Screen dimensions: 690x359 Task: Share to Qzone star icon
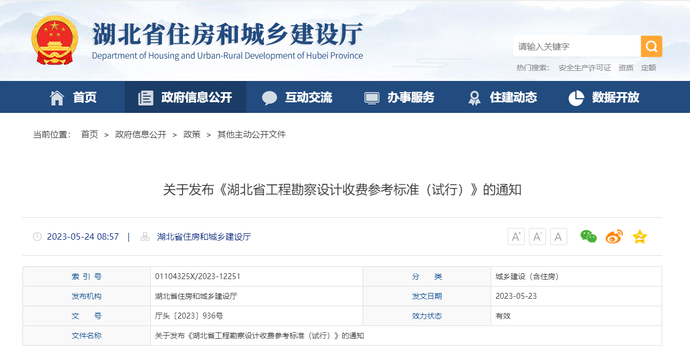[x=639, y=236]
